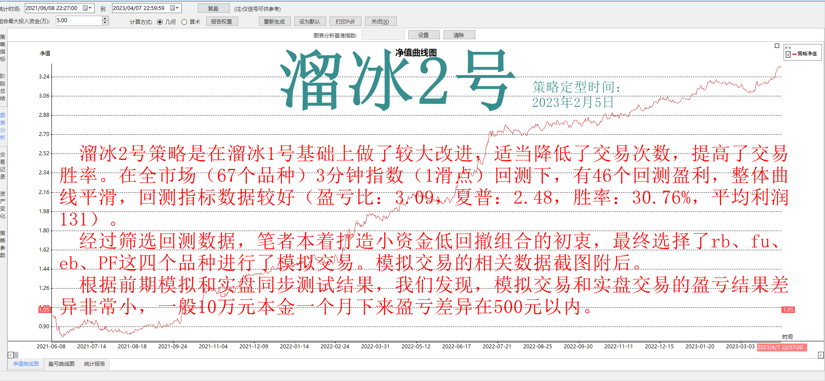
Task: Select the 几何 calculation radio button
Action: coord(160,22)
